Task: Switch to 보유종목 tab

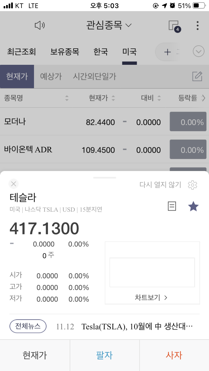Action: pos(65,51)
